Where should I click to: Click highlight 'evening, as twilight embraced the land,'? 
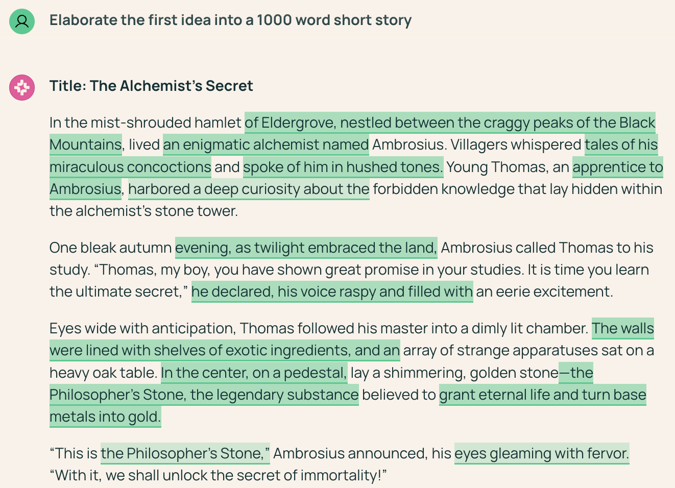point(306,248)
